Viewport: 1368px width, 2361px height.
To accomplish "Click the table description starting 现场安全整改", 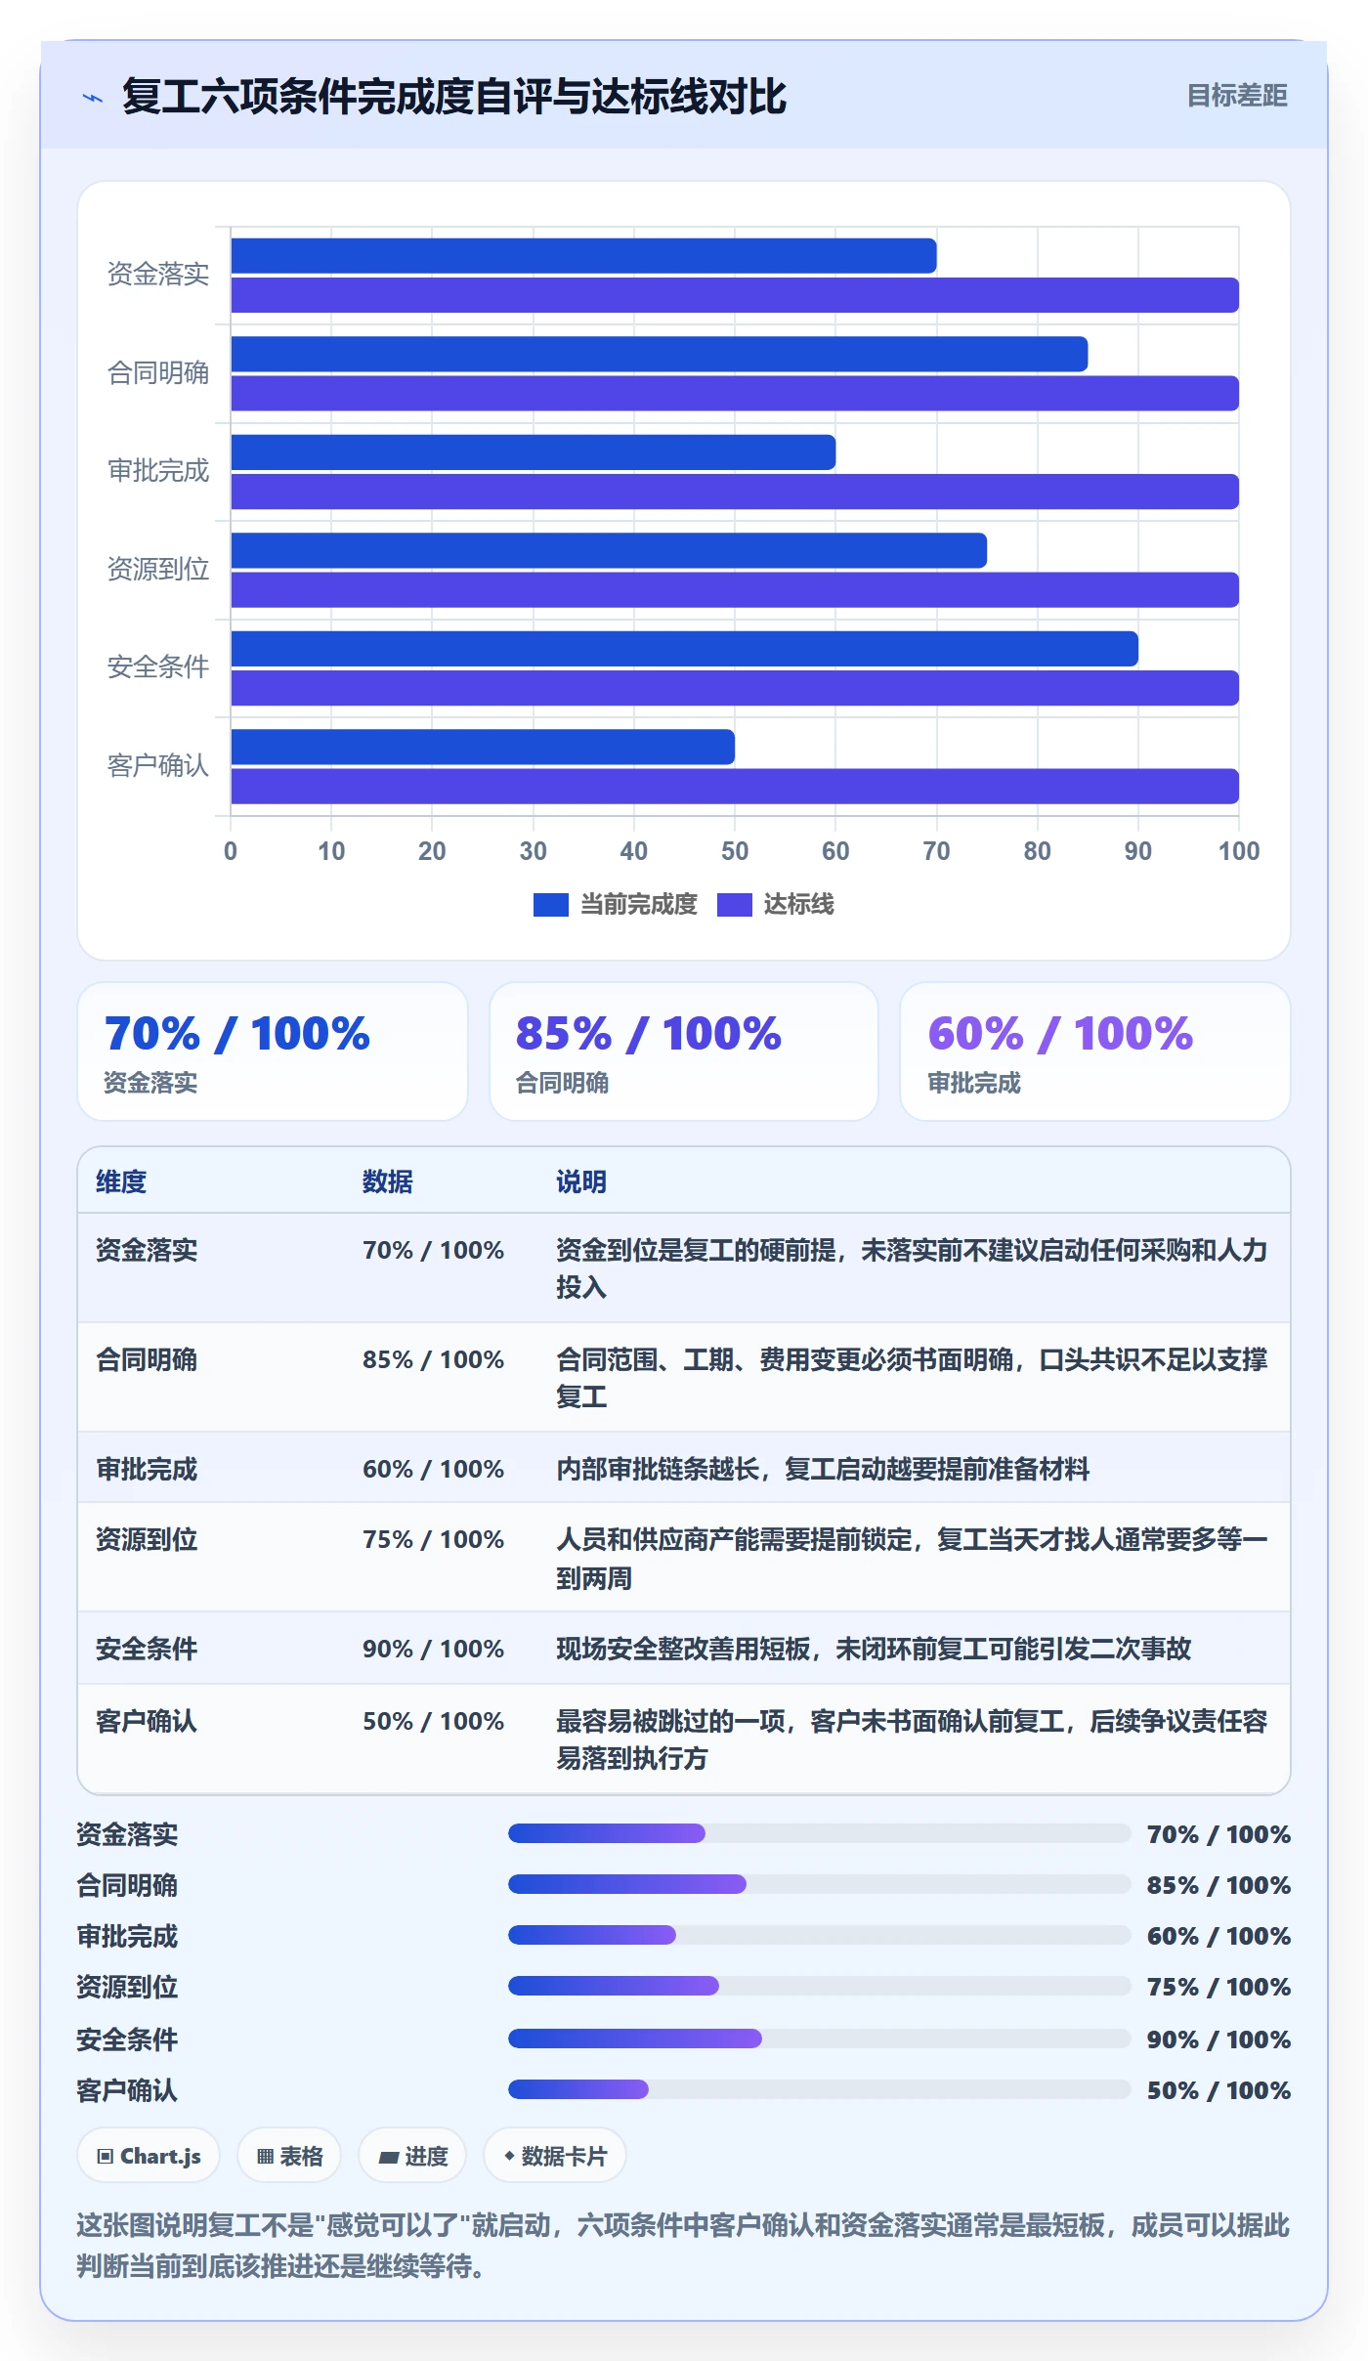I will (874, 1649).
